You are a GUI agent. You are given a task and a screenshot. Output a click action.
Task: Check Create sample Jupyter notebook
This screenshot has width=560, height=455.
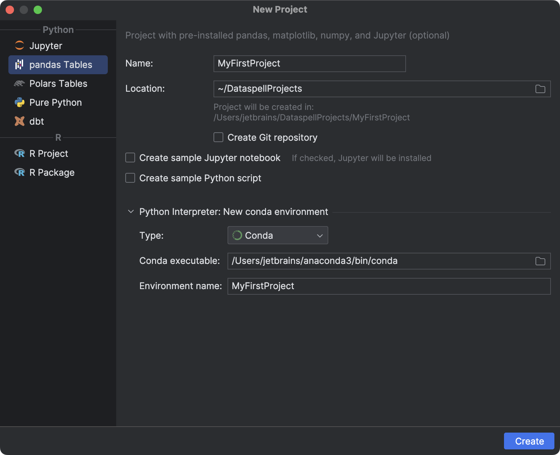(130, 157)
